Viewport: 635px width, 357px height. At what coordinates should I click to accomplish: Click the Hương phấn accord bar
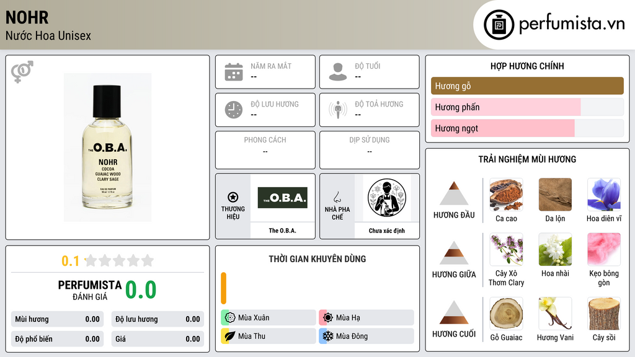pyautogui.click(x=527, y=107)
